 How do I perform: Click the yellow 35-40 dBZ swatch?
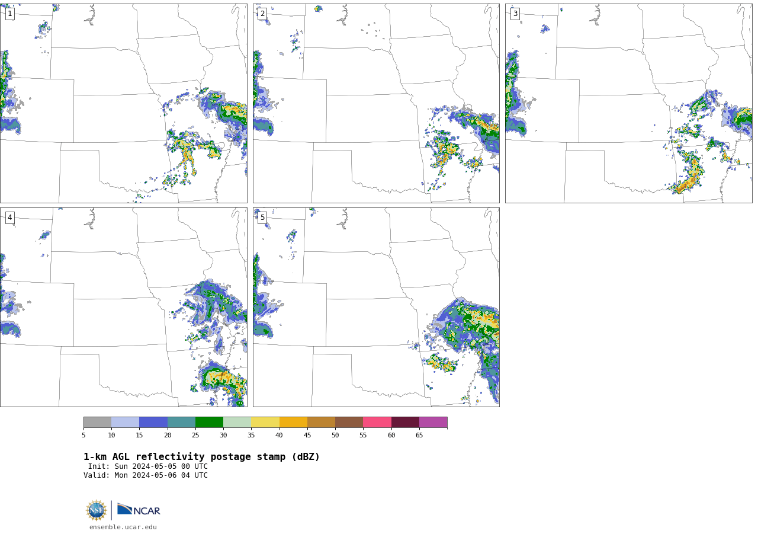click(265, 423)
